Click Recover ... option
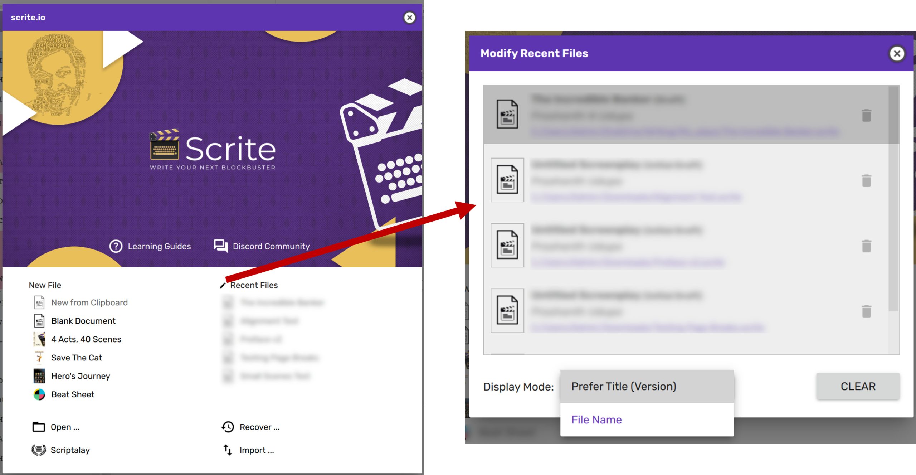916x475 pixels. (259, 427)
